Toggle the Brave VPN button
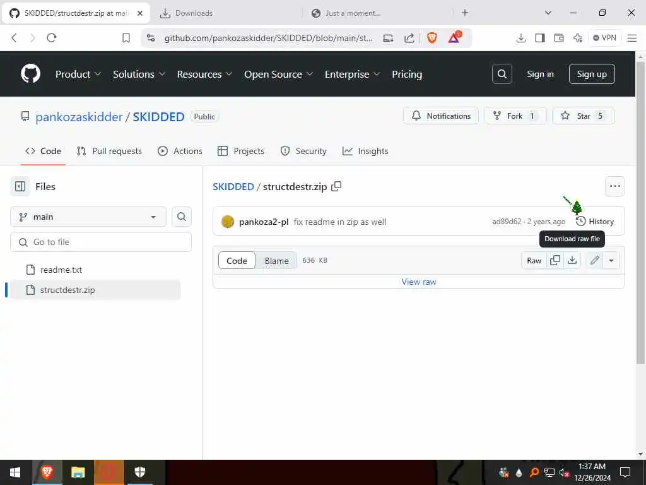 pos(604,38)
